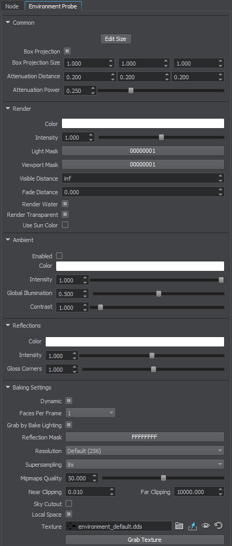The image size is (232, 546).
Task: Click the eye icon to preview texture
Action: (x=206, y=526)
